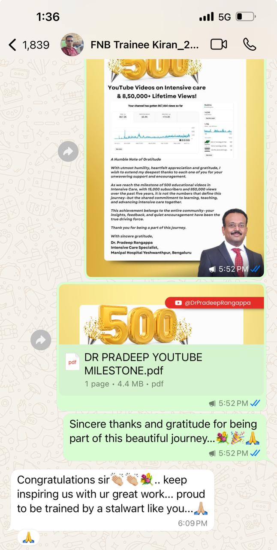Tap the red pdf file icon
This screenshot has height=550, width=277.
tap(72, 362)
